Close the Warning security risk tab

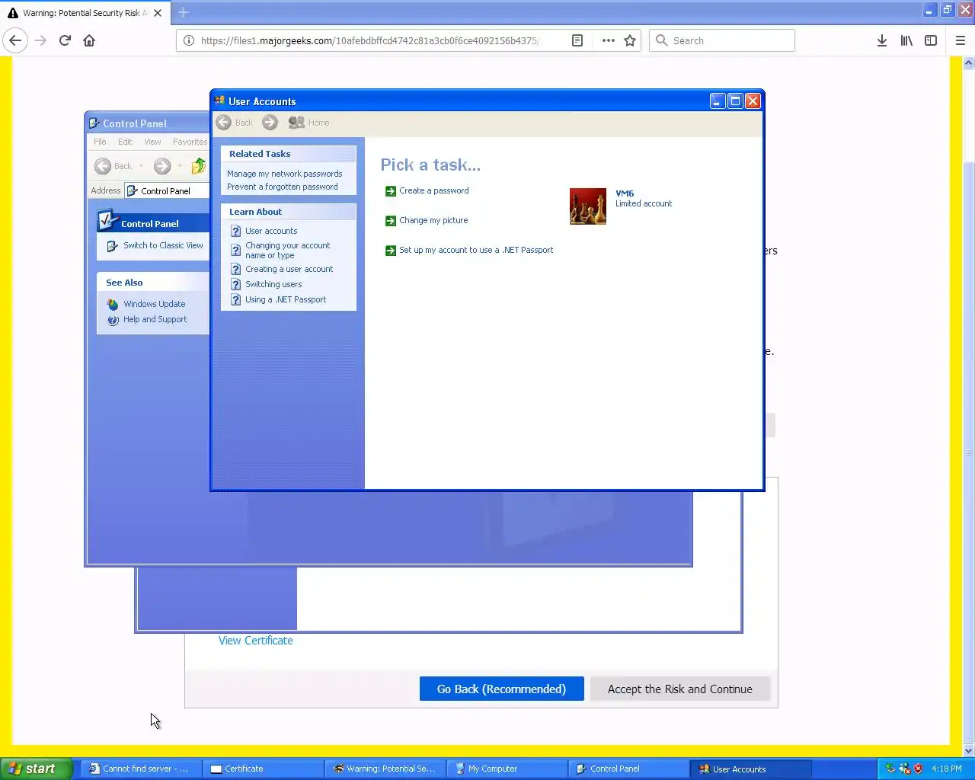point(158,13)
